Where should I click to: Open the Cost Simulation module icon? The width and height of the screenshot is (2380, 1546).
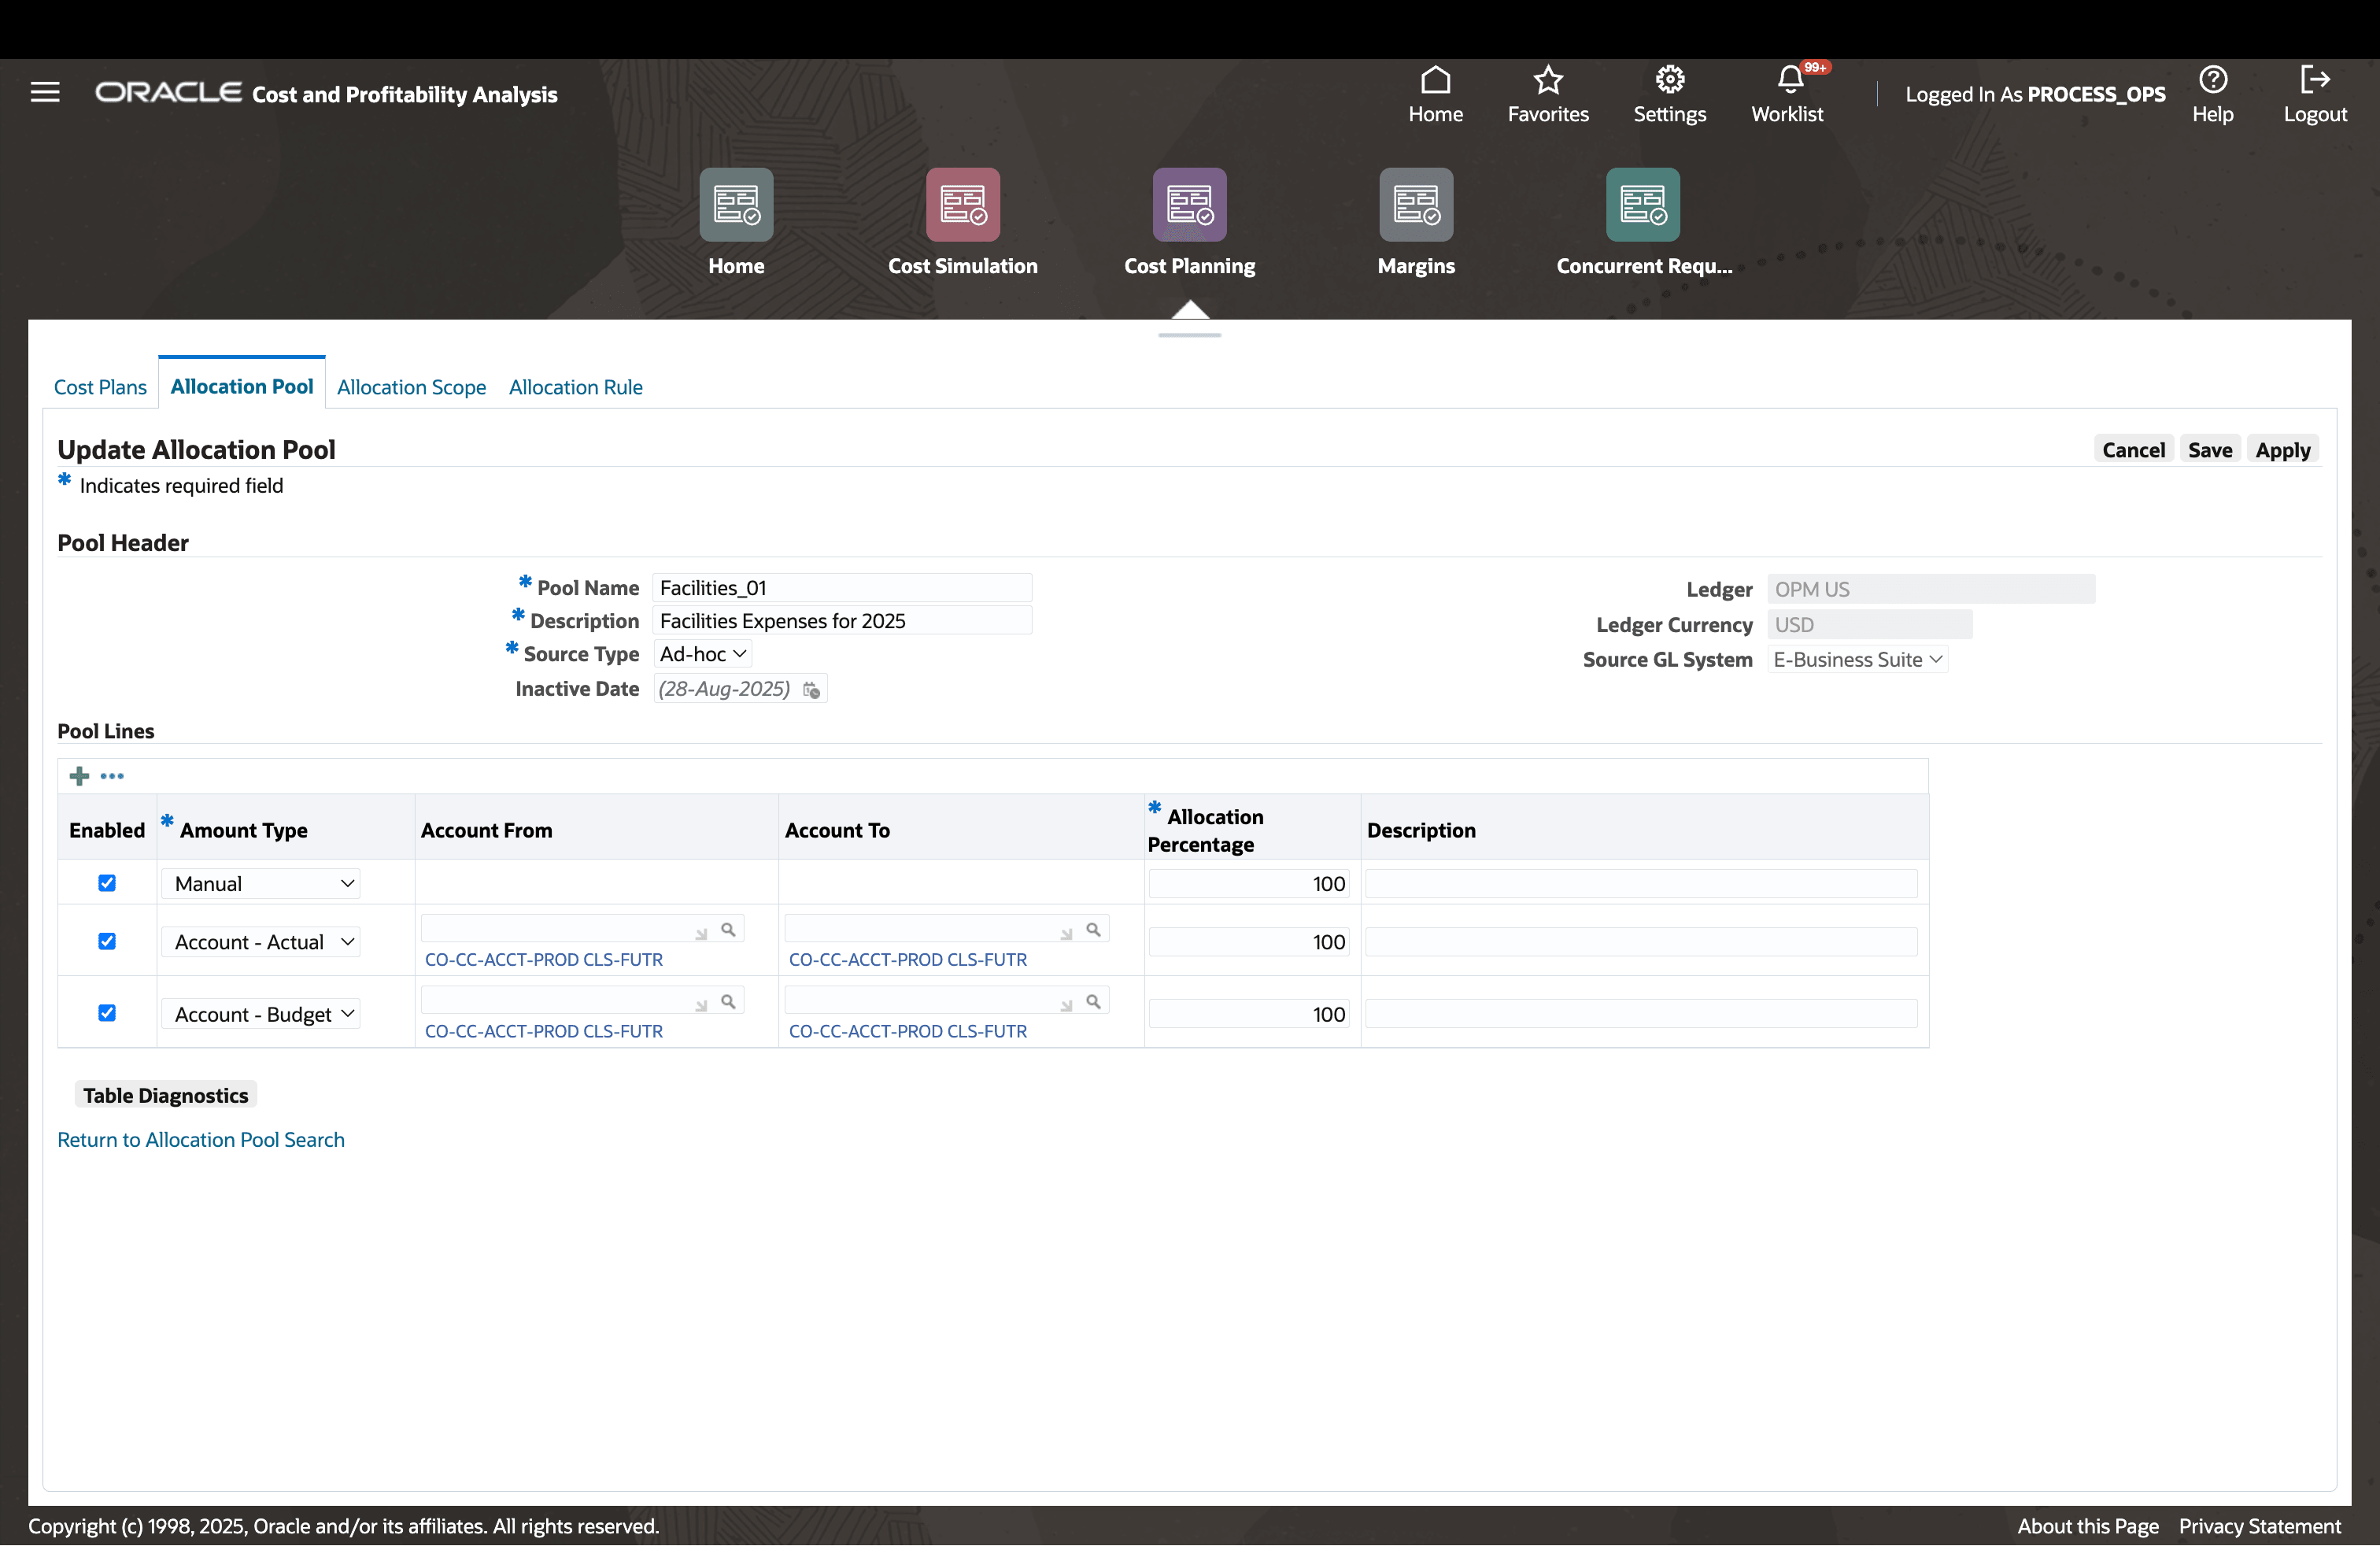pyautogui.click(x=962, y=205)
